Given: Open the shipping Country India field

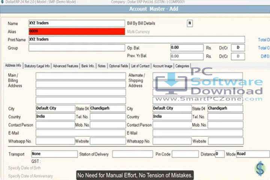Looking at the screenshot, I should point(172,117).
